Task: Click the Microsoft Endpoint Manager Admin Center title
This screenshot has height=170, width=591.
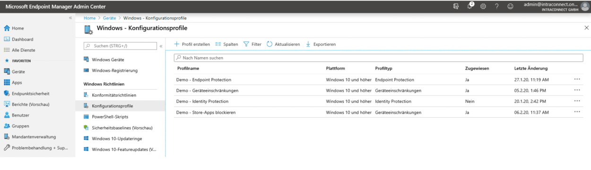Action: 55,7
